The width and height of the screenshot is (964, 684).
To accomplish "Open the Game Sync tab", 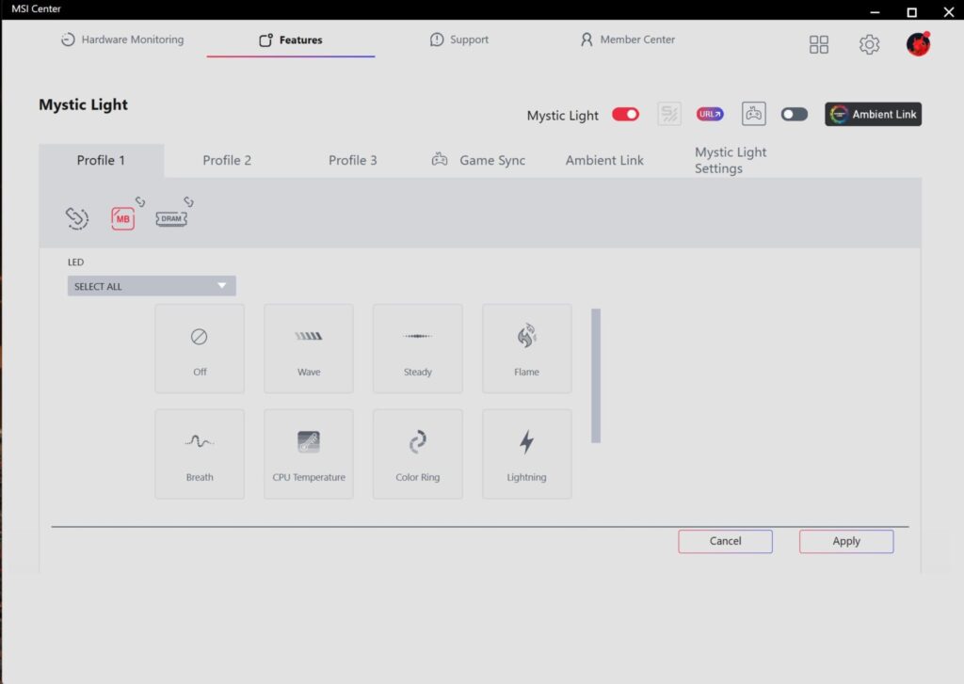I will click(x=478, y=160).
